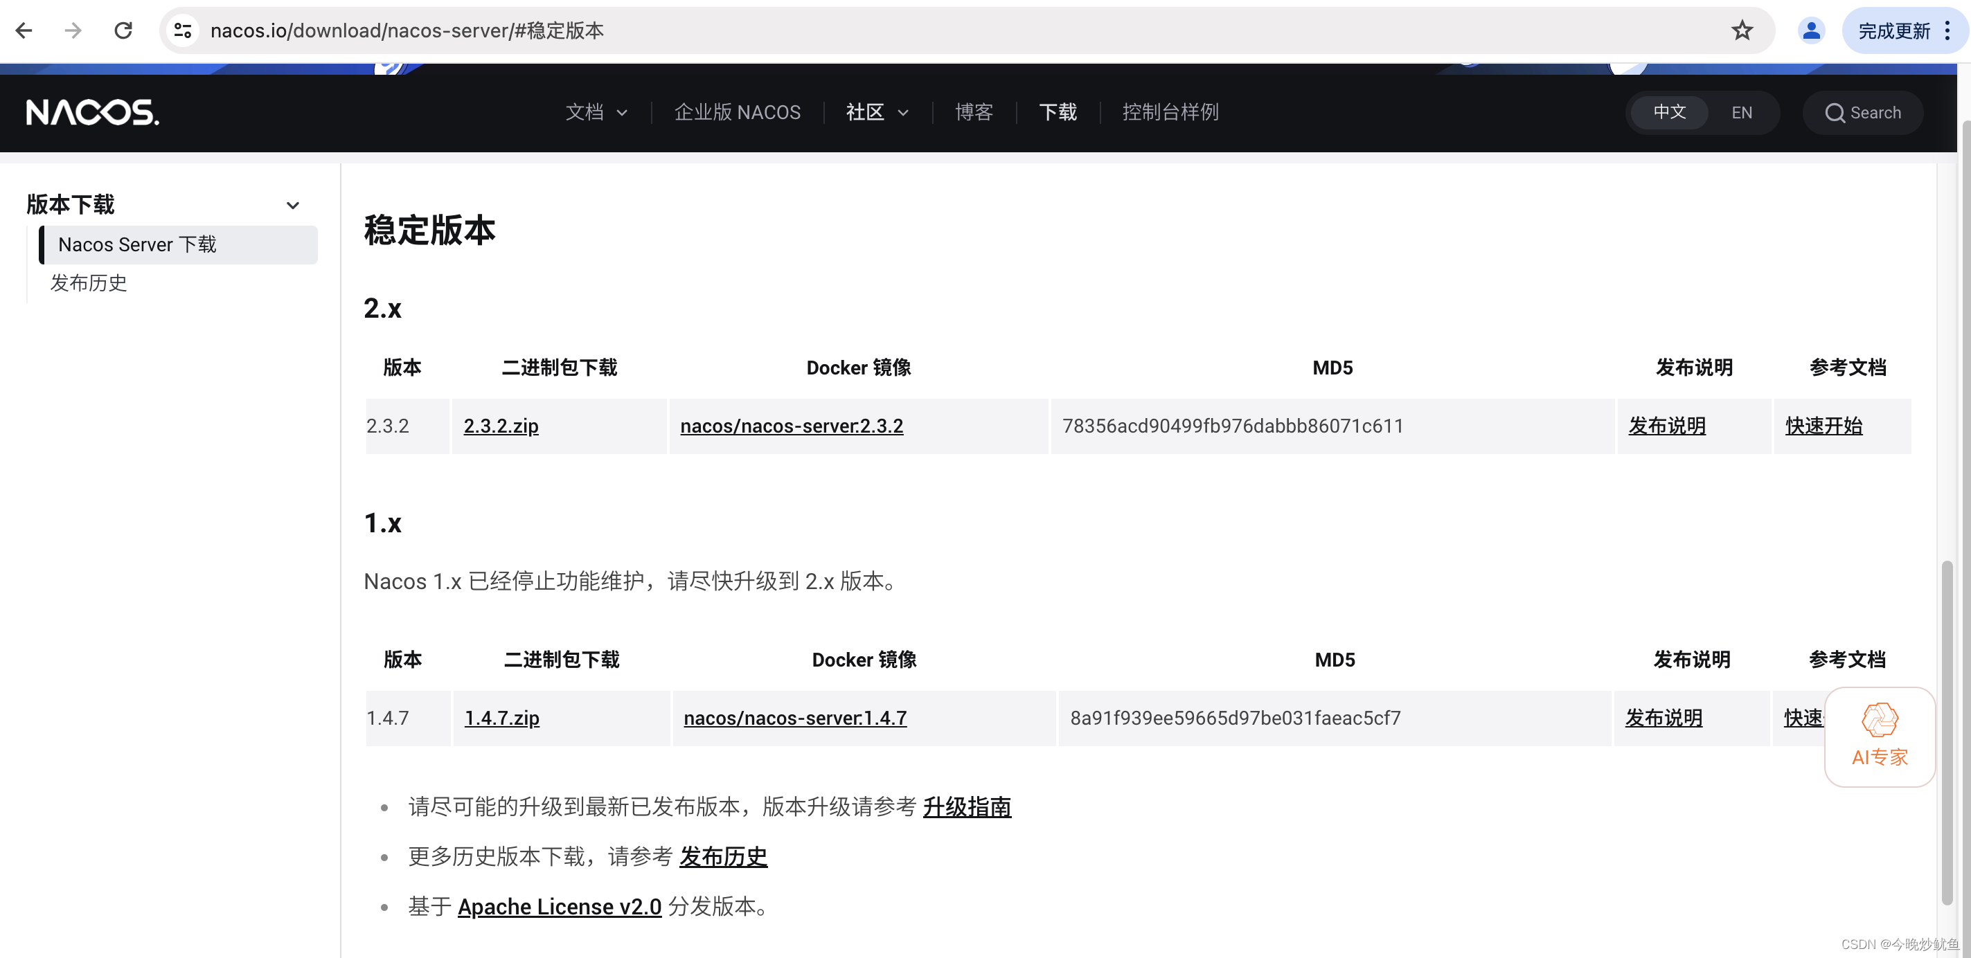Click the NACOS logo
This screenshot has width=1971, height=958.
[x=93, y=112]
